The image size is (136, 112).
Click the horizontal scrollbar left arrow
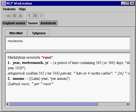(8, 104)
